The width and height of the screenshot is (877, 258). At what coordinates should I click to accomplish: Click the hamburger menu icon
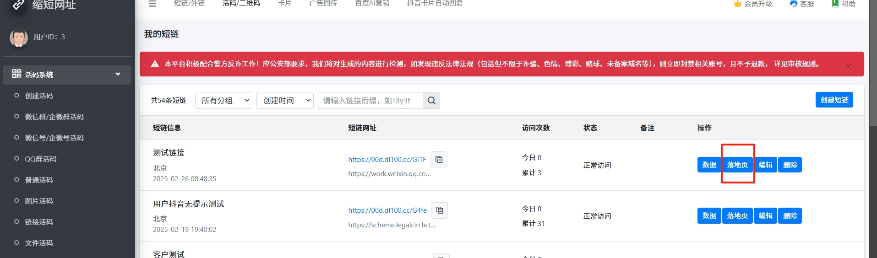[x=153, y=4]
